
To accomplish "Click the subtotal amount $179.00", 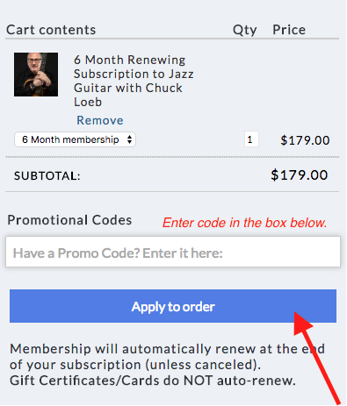I will (x=299, y=175).
